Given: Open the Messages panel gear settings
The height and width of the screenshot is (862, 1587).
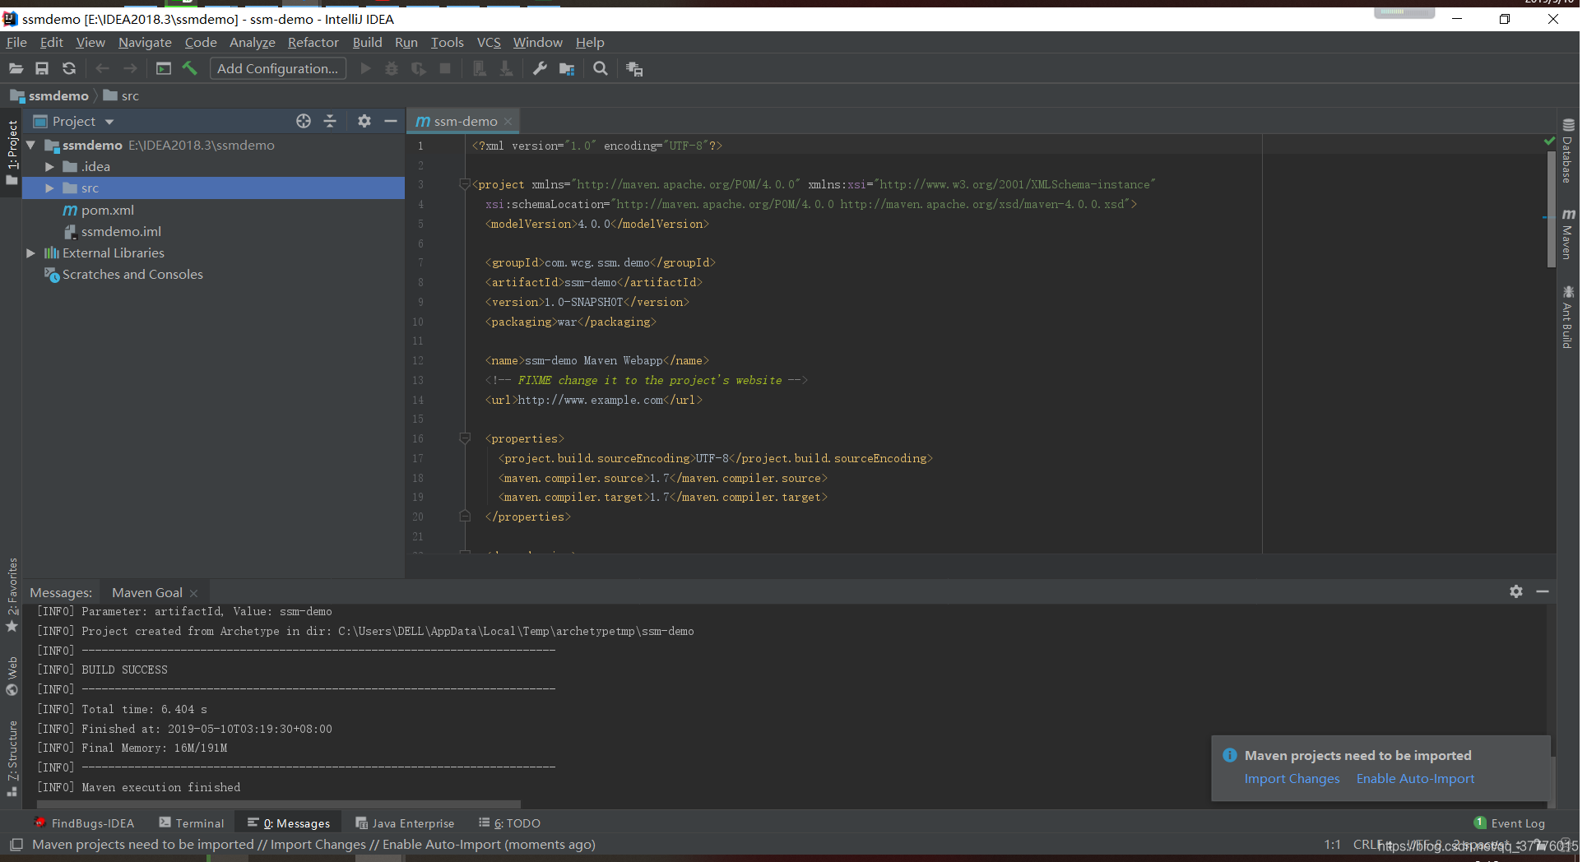Looking at the screenshot, I should tap(1516, 592).
